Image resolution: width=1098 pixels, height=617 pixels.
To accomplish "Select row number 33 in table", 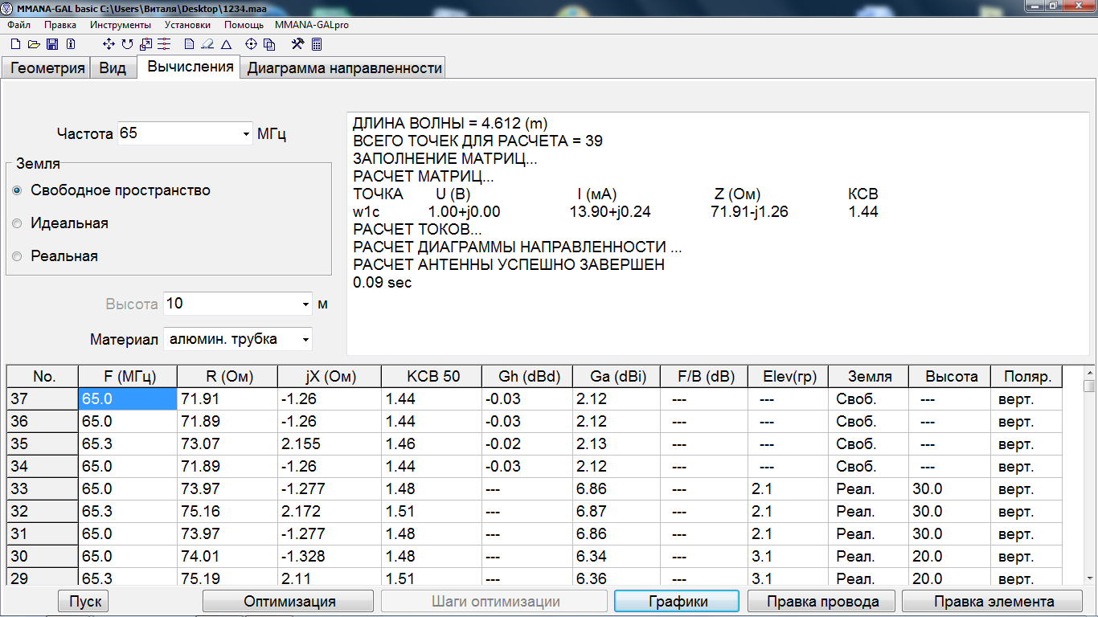I will click(x=42, y=489).
